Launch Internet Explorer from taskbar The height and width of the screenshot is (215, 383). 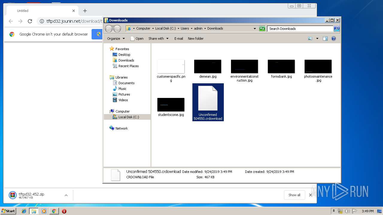(24, 211)
